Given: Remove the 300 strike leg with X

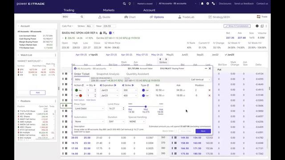Looking at the screenshot, I should (x=209, y=90).
